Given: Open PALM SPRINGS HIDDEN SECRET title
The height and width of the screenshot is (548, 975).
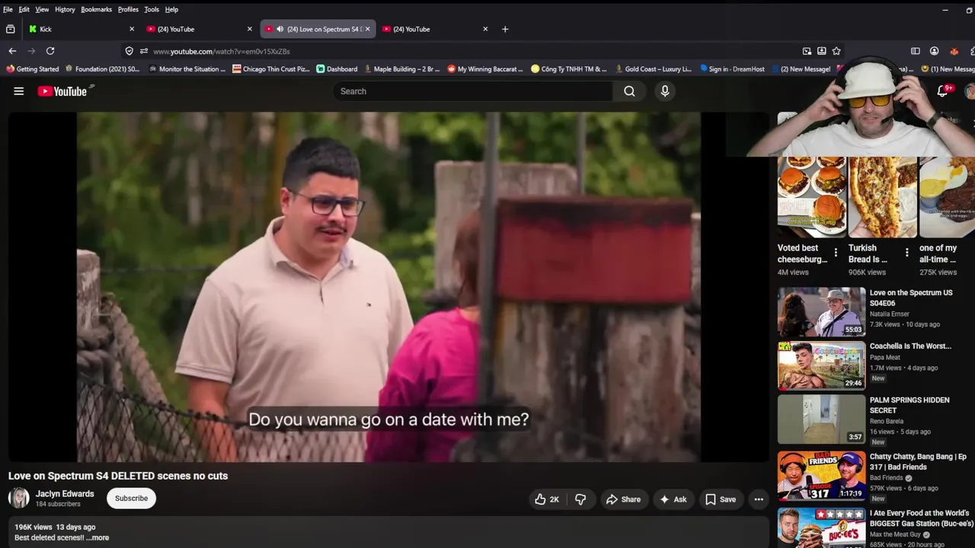Looking at the screenshot, I should click(909, 405).
